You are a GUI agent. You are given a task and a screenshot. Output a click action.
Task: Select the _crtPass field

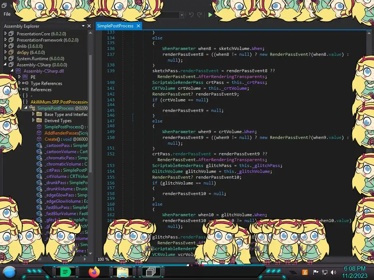[66, 170]
